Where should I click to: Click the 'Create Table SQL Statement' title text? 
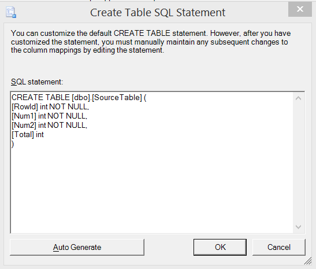[x=158, y=13]
